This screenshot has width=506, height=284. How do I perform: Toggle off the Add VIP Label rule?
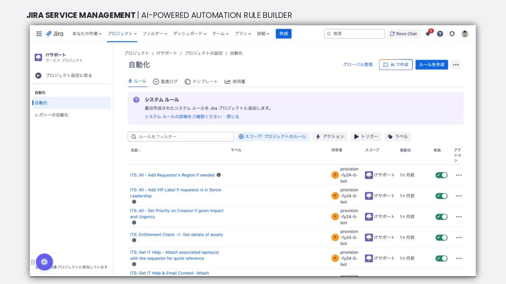click(x=441, y=196)
